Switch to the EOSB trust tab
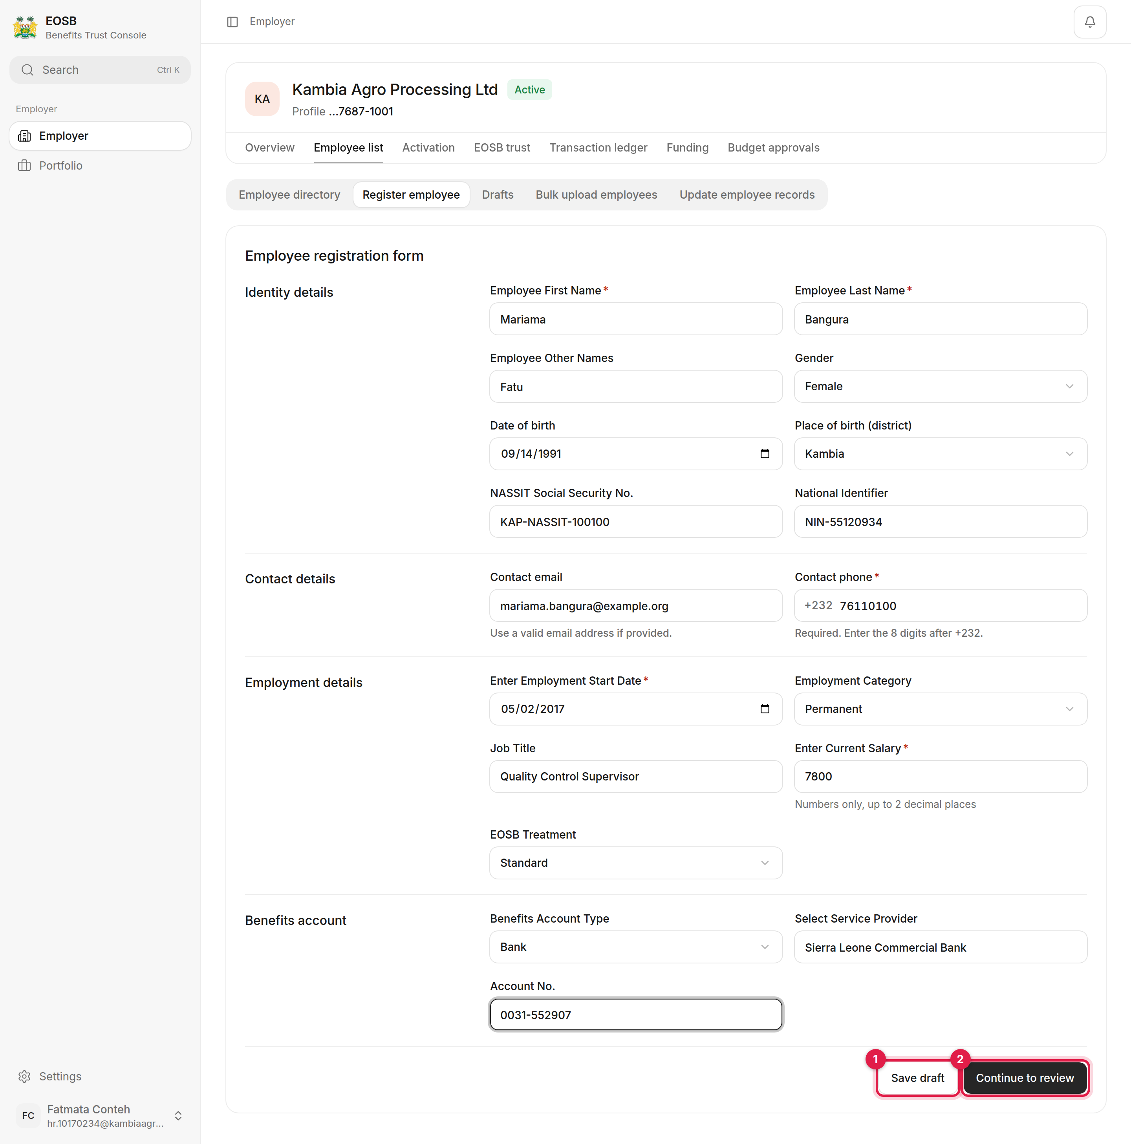1131x1144 pixels. 502,148
